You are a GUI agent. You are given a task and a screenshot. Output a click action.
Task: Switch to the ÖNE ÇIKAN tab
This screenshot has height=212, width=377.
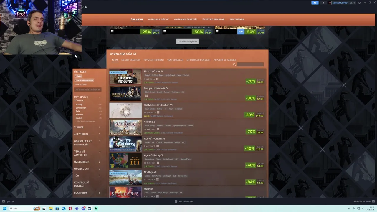coord(137,19)
